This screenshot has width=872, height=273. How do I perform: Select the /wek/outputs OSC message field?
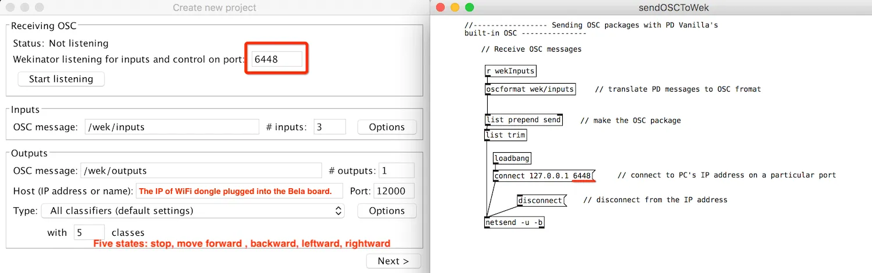pyautogui.click(x=201, y=171)
